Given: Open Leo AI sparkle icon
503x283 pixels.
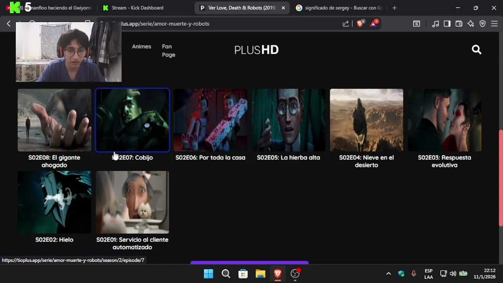Looking at the screenshot, I should [471, 24].
